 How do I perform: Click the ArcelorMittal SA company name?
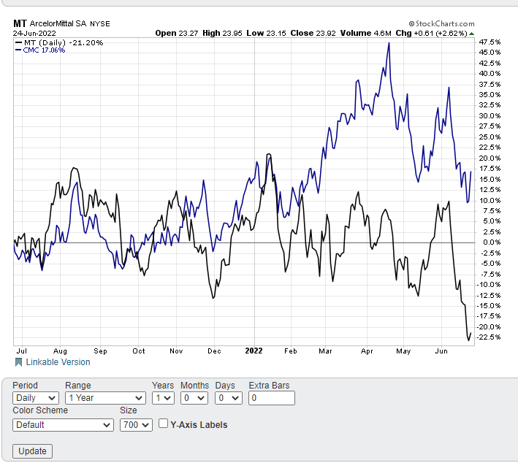(58, 23)
